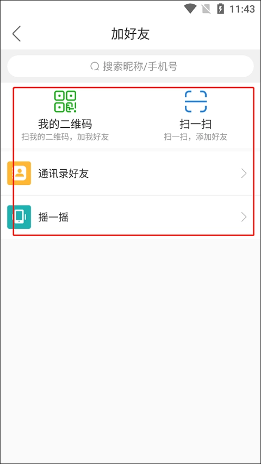Image resolution: width=261 pixels, height=464 pixels.
Task: Tap the search magnifier icon
Action: point(95,66)
